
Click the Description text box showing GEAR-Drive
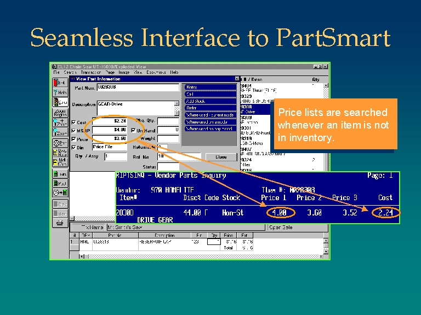(x=135, y=108)
